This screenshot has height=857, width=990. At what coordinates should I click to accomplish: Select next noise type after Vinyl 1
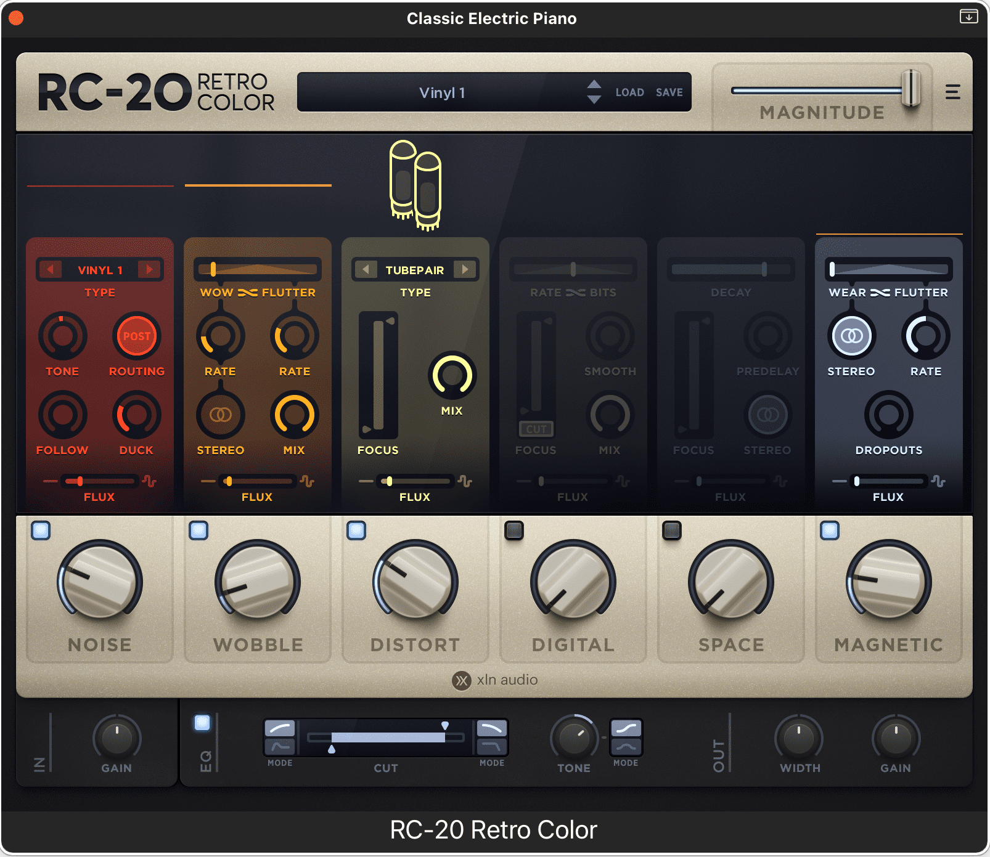pyautogui.click(x=149, y=270)
